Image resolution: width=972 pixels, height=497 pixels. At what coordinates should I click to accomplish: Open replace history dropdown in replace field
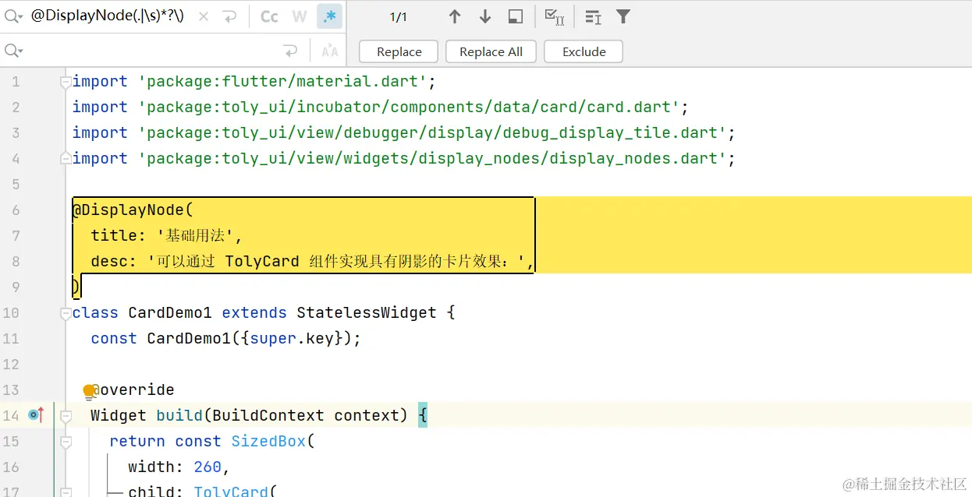(13, 51)
